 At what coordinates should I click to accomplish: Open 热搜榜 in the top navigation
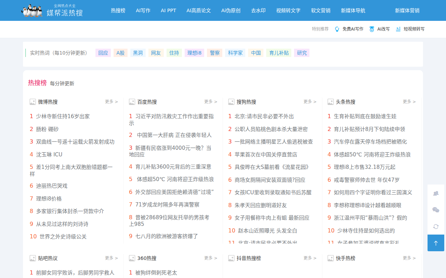pyautogui.click(x=118, y=10)
